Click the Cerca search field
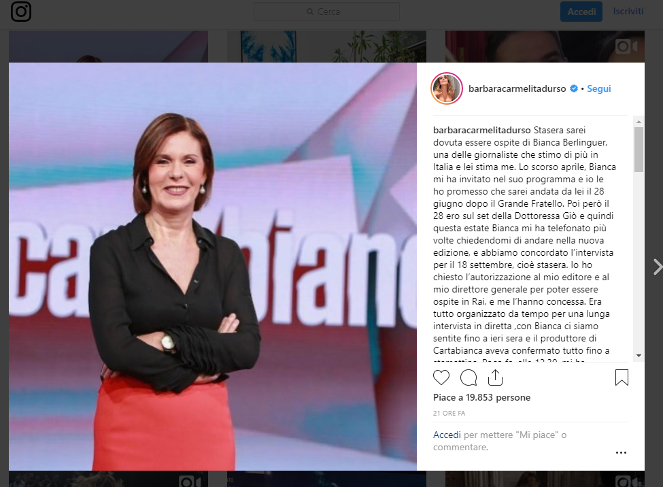The height and width of the screenshot is (487, 663). [326, 12]
